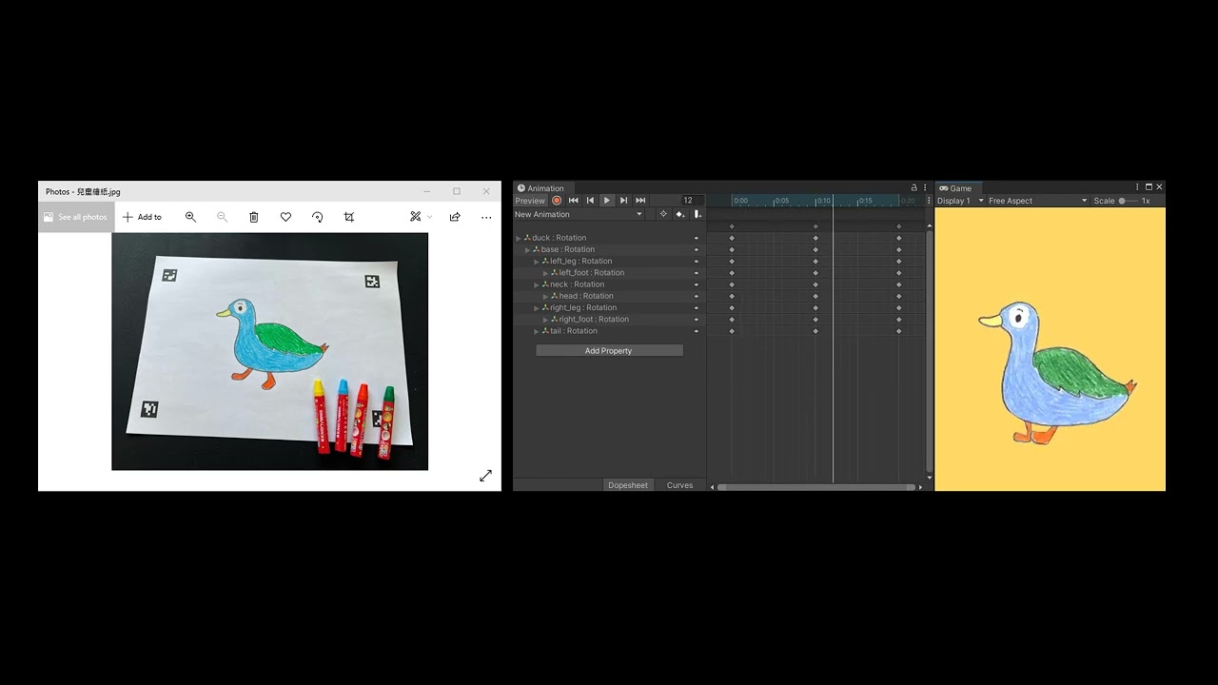Select the right_foot : Rotation row

(x=609, y=320)
